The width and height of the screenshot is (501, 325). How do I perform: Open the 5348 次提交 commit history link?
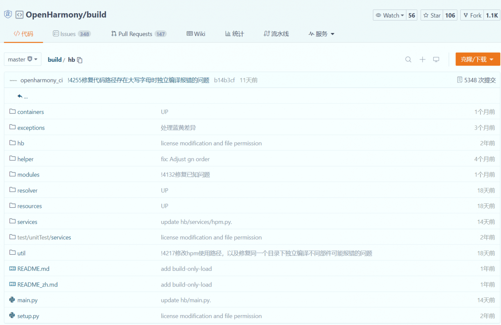pyautogui.click(x=480, y=80)
